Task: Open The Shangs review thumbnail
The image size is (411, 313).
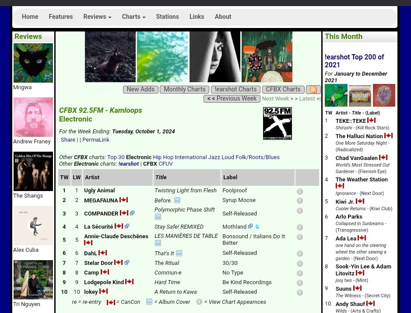Action: [x=33, y=171]
